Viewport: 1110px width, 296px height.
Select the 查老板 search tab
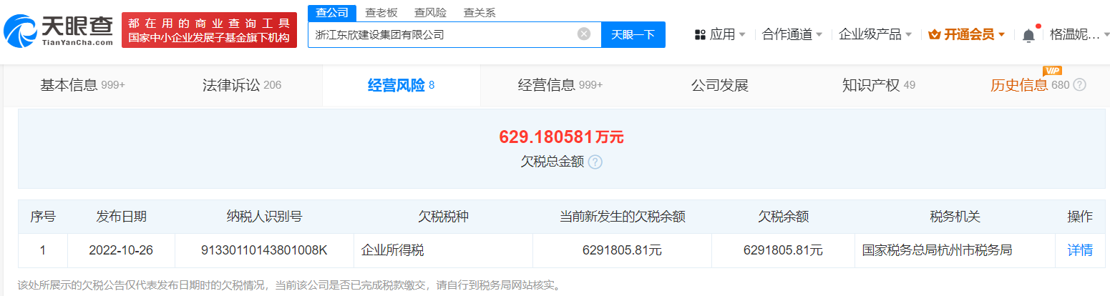coord(381,12)
